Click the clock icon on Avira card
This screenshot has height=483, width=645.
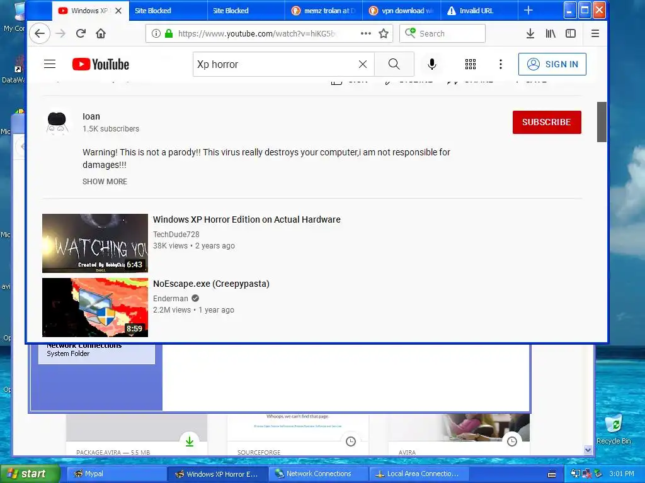click(512, 441)
